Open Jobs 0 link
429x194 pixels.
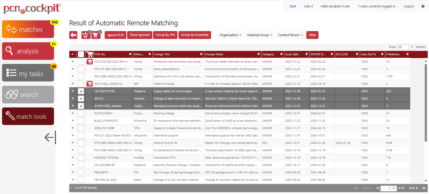308,6
